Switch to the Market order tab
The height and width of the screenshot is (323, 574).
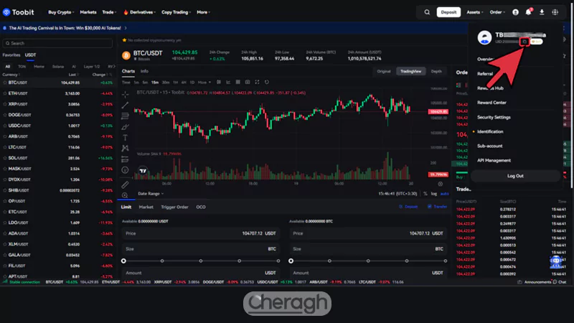coord(146,207)
